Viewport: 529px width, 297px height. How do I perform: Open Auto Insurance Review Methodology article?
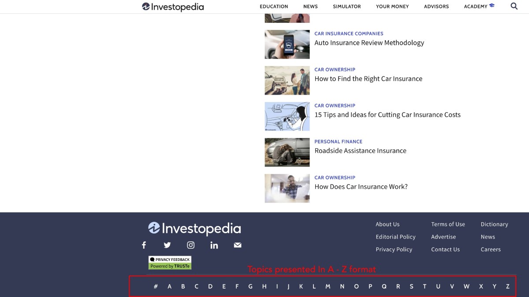click(369, 43)
